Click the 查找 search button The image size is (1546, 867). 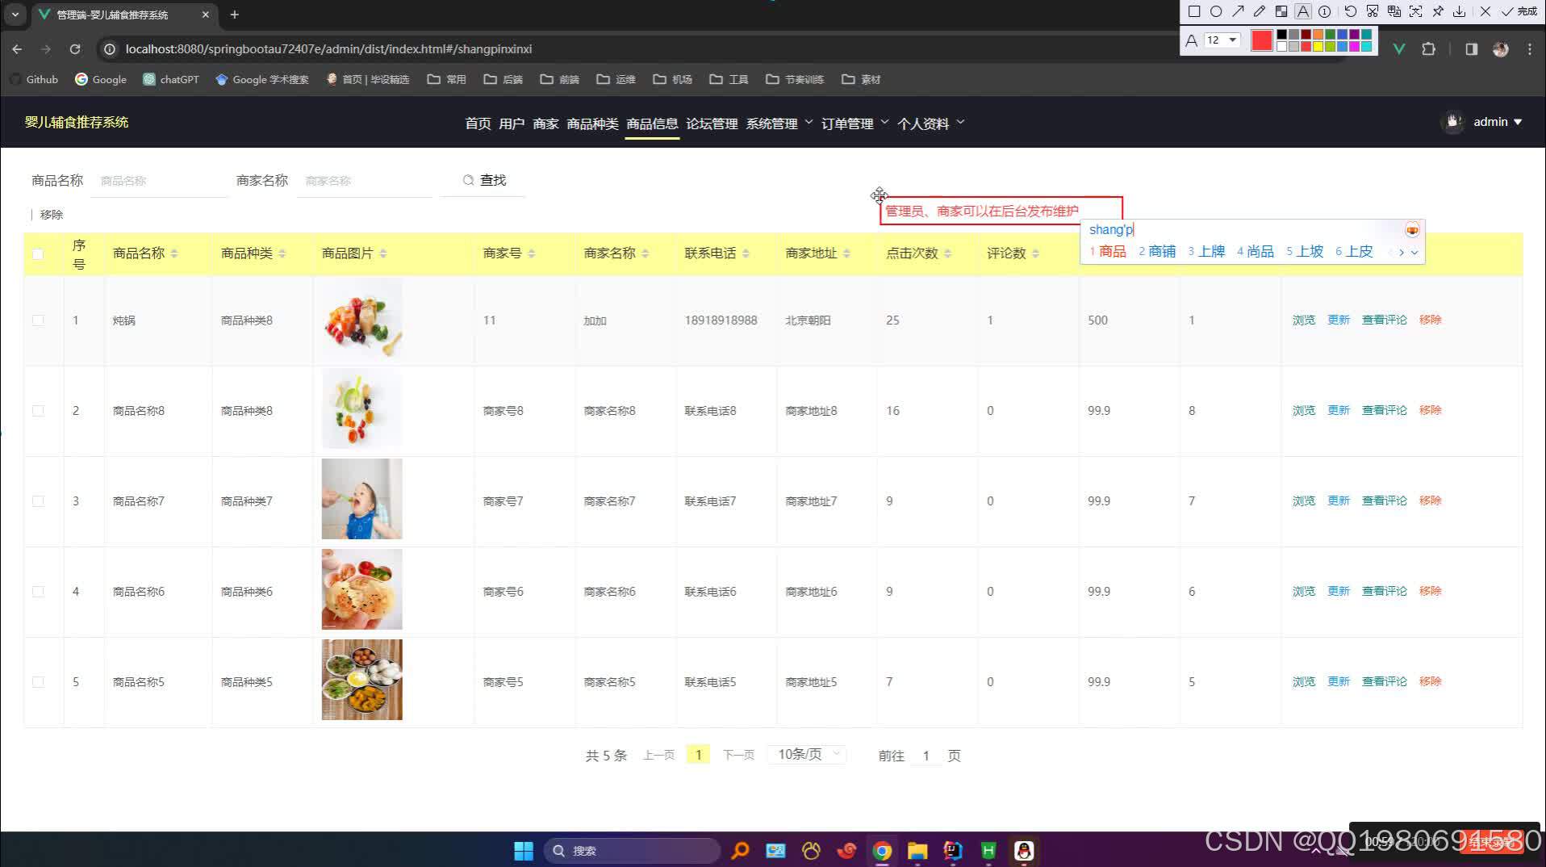click(x=484, y=180)
